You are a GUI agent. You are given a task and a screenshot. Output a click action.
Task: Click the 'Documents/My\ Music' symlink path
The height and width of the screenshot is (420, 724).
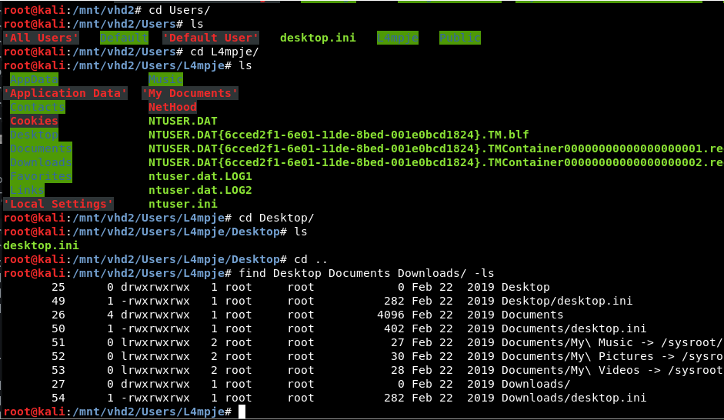coord(567,342)
